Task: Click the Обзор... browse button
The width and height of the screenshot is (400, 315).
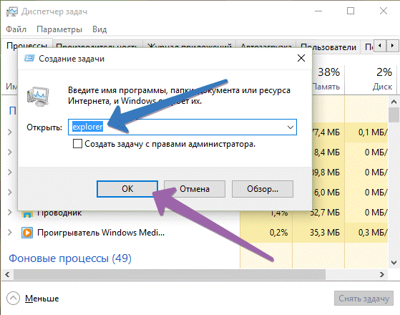Action: pyautogui.click(x=263, y=189)
